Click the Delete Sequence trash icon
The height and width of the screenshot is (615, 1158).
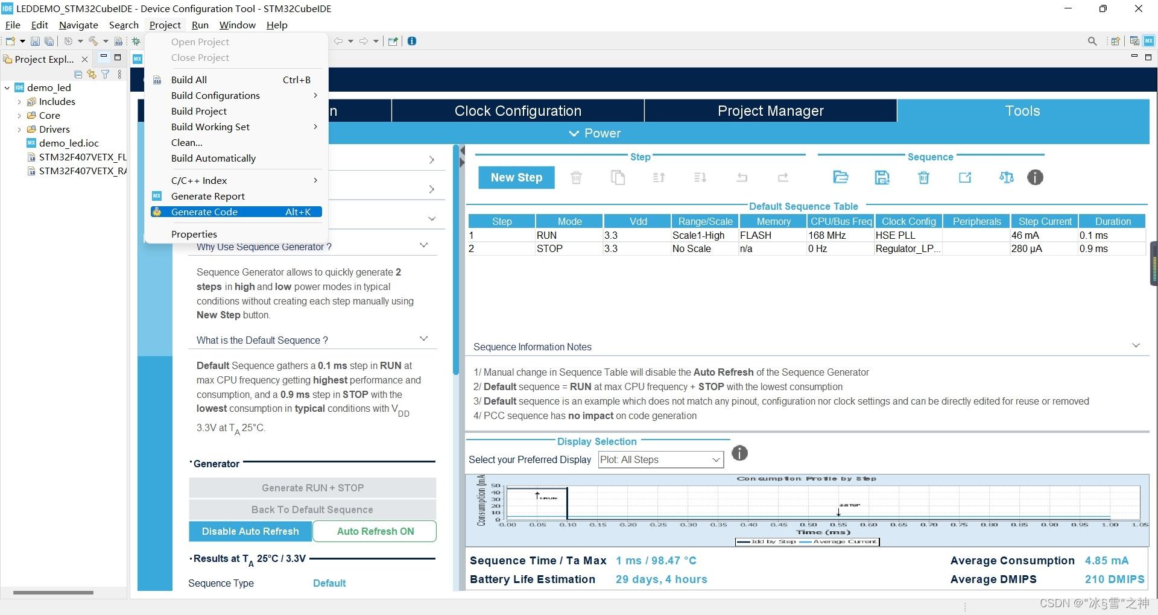924,177
